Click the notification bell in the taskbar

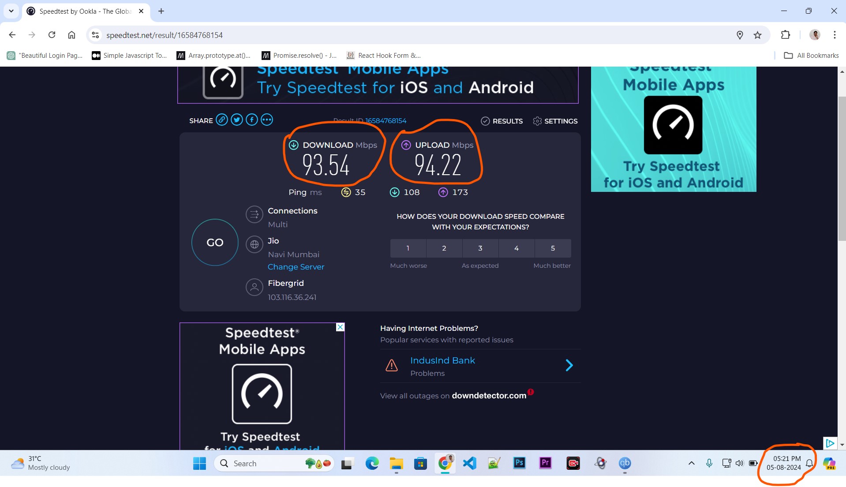pyautogui.click(x=809, y=463)
